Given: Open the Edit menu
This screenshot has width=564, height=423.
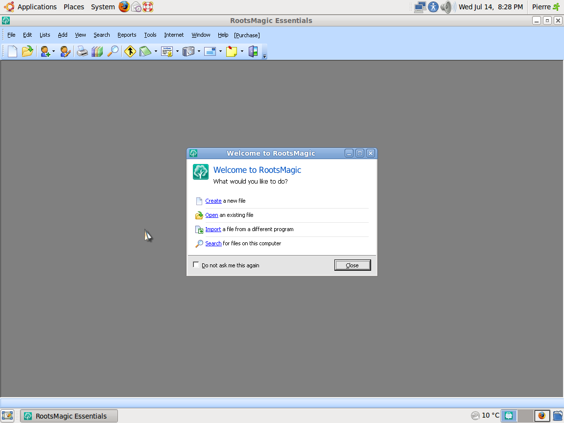Looking at the screenshot, I should (27, 35).
